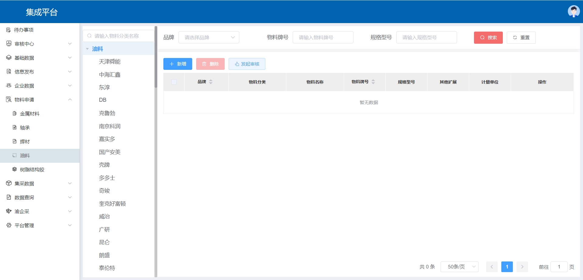This screenshot has height=280, width=583.
Task: Sort using the 品牌 column sort arrows
Action: click(x=211, y=82)
